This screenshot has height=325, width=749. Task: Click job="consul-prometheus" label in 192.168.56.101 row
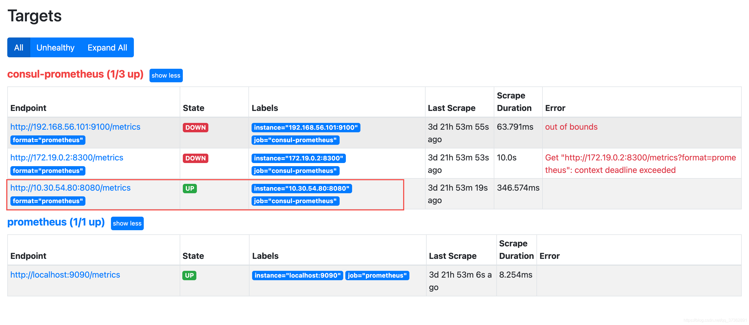(295, 140)
